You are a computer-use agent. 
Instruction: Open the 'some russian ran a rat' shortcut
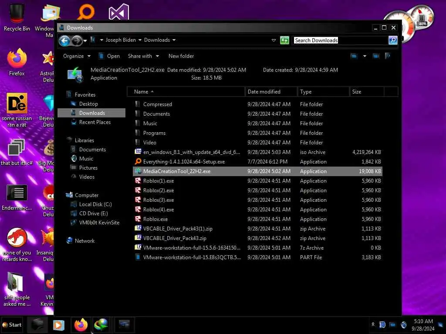tap(17, 110)
